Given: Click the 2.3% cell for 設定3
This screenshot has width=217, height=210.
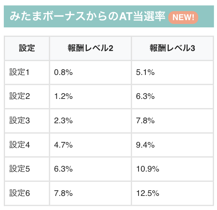Looking at the screenshot, I should (90, 121).
